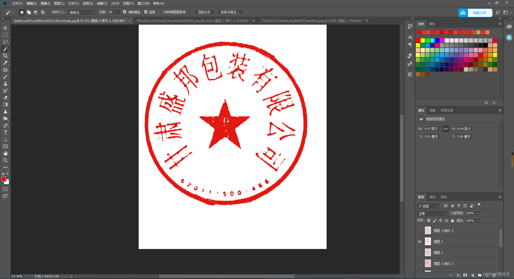Open the opacity 不透明度 dropdown arrow
The height and width of the screenshot is (279, 514).
(478, 213)
